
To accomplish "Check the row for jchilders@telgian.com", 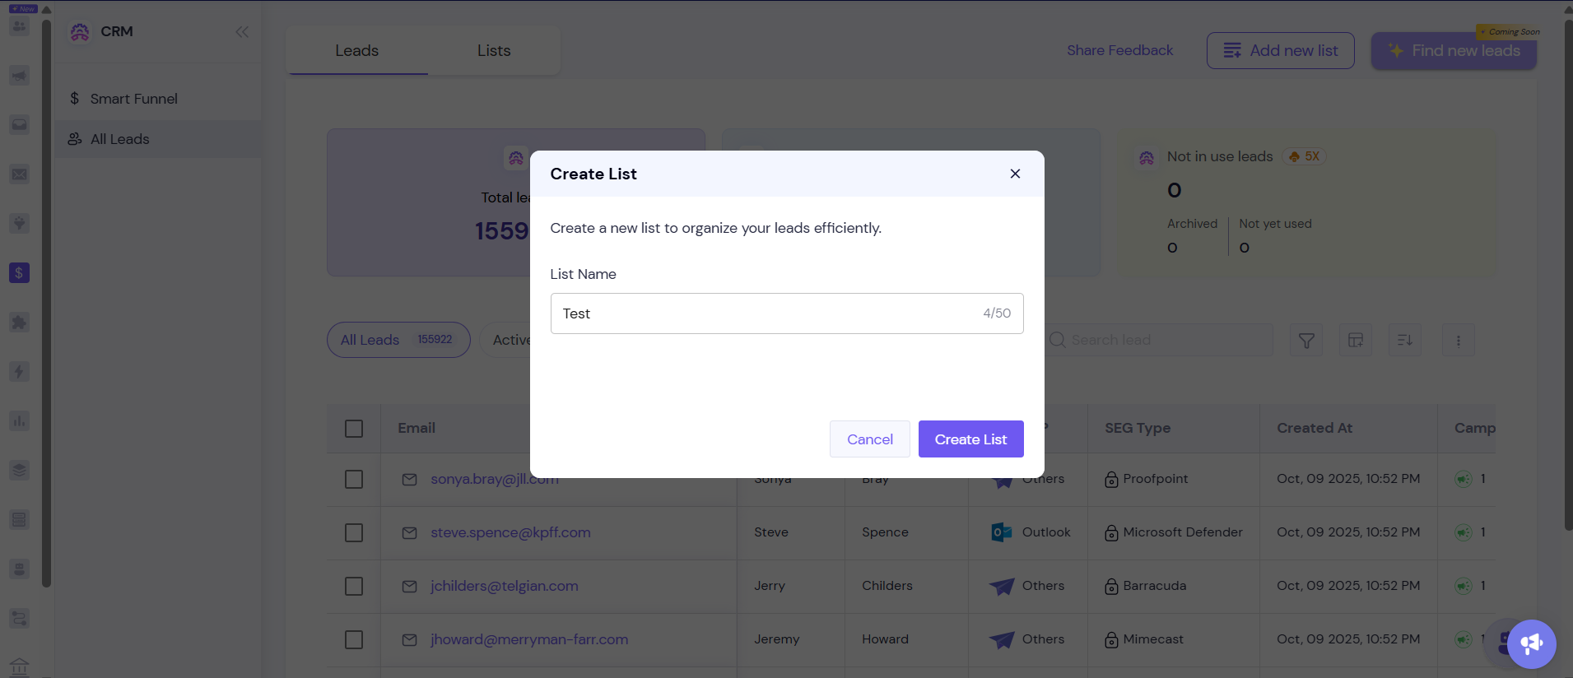I will [354, 586].
